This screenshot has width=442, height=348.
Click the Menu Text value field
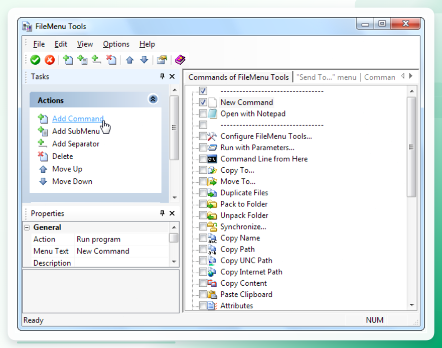click(122, 251)
